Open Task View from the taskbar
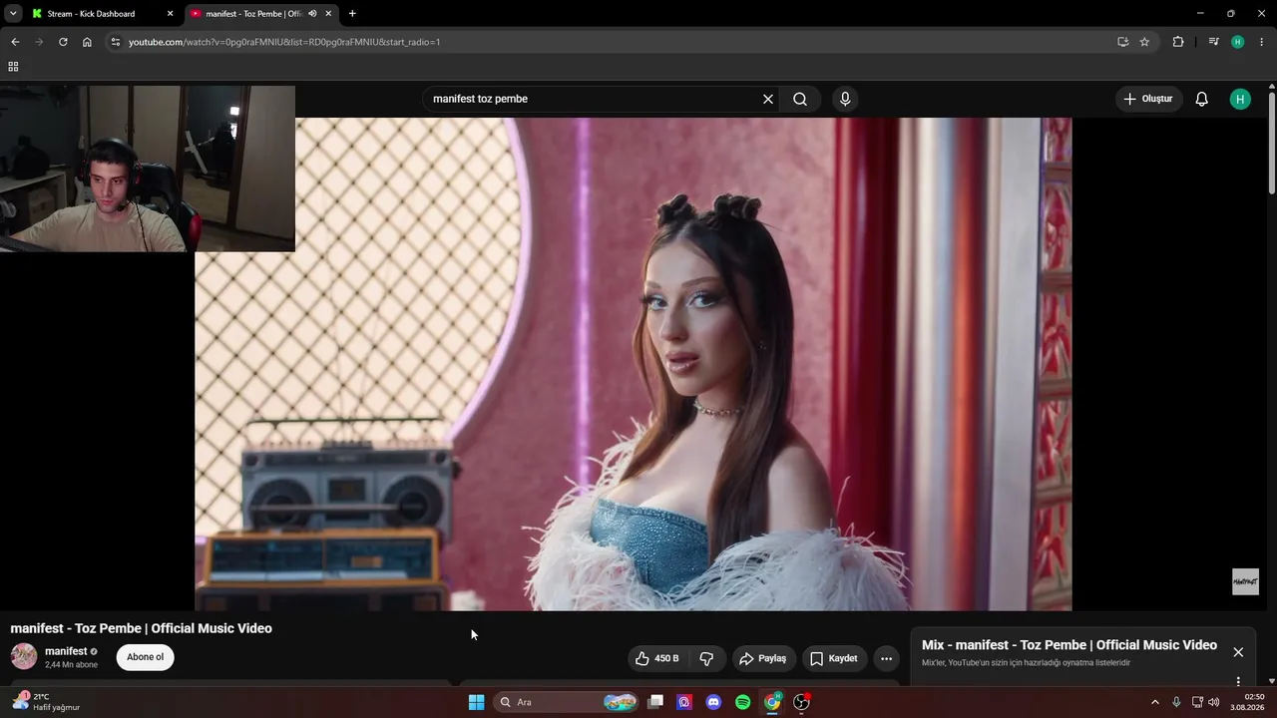 pos(655,702)
